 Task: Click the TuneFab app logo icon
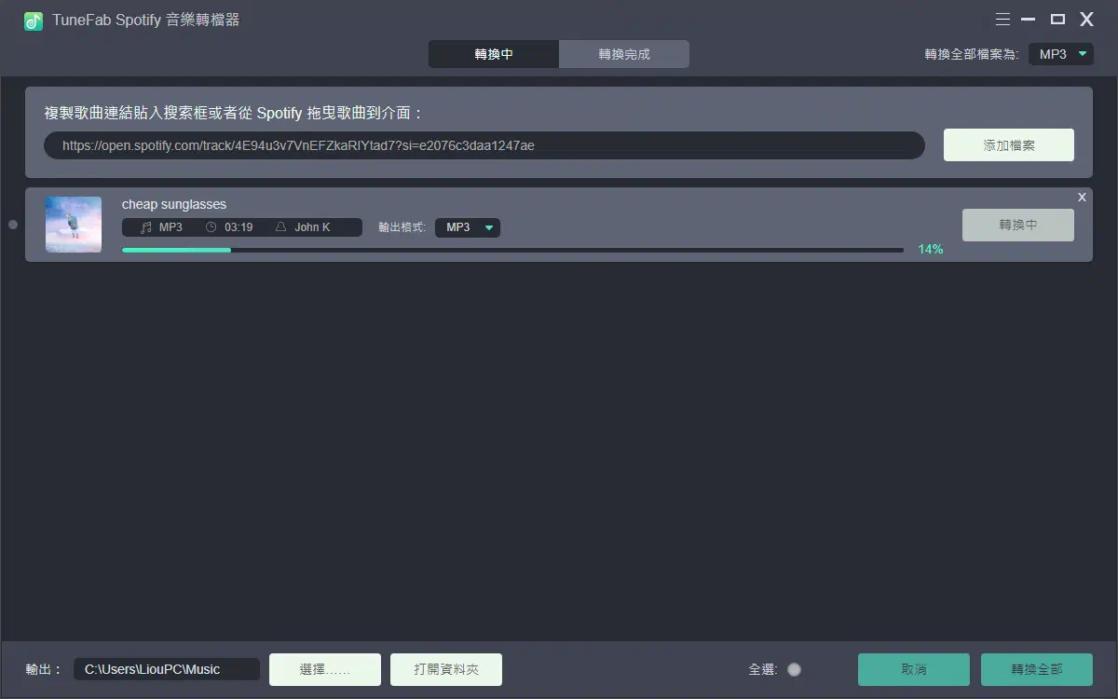pyautogui.click(x=34, y=21)
